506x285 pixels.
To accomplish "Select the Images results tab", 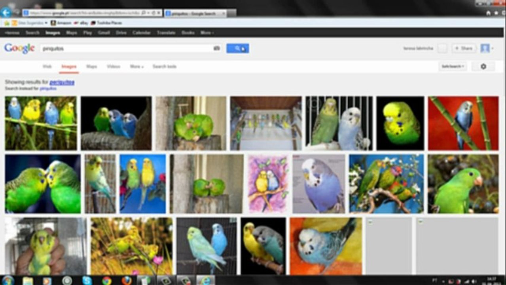I will (x=69, y=66).
